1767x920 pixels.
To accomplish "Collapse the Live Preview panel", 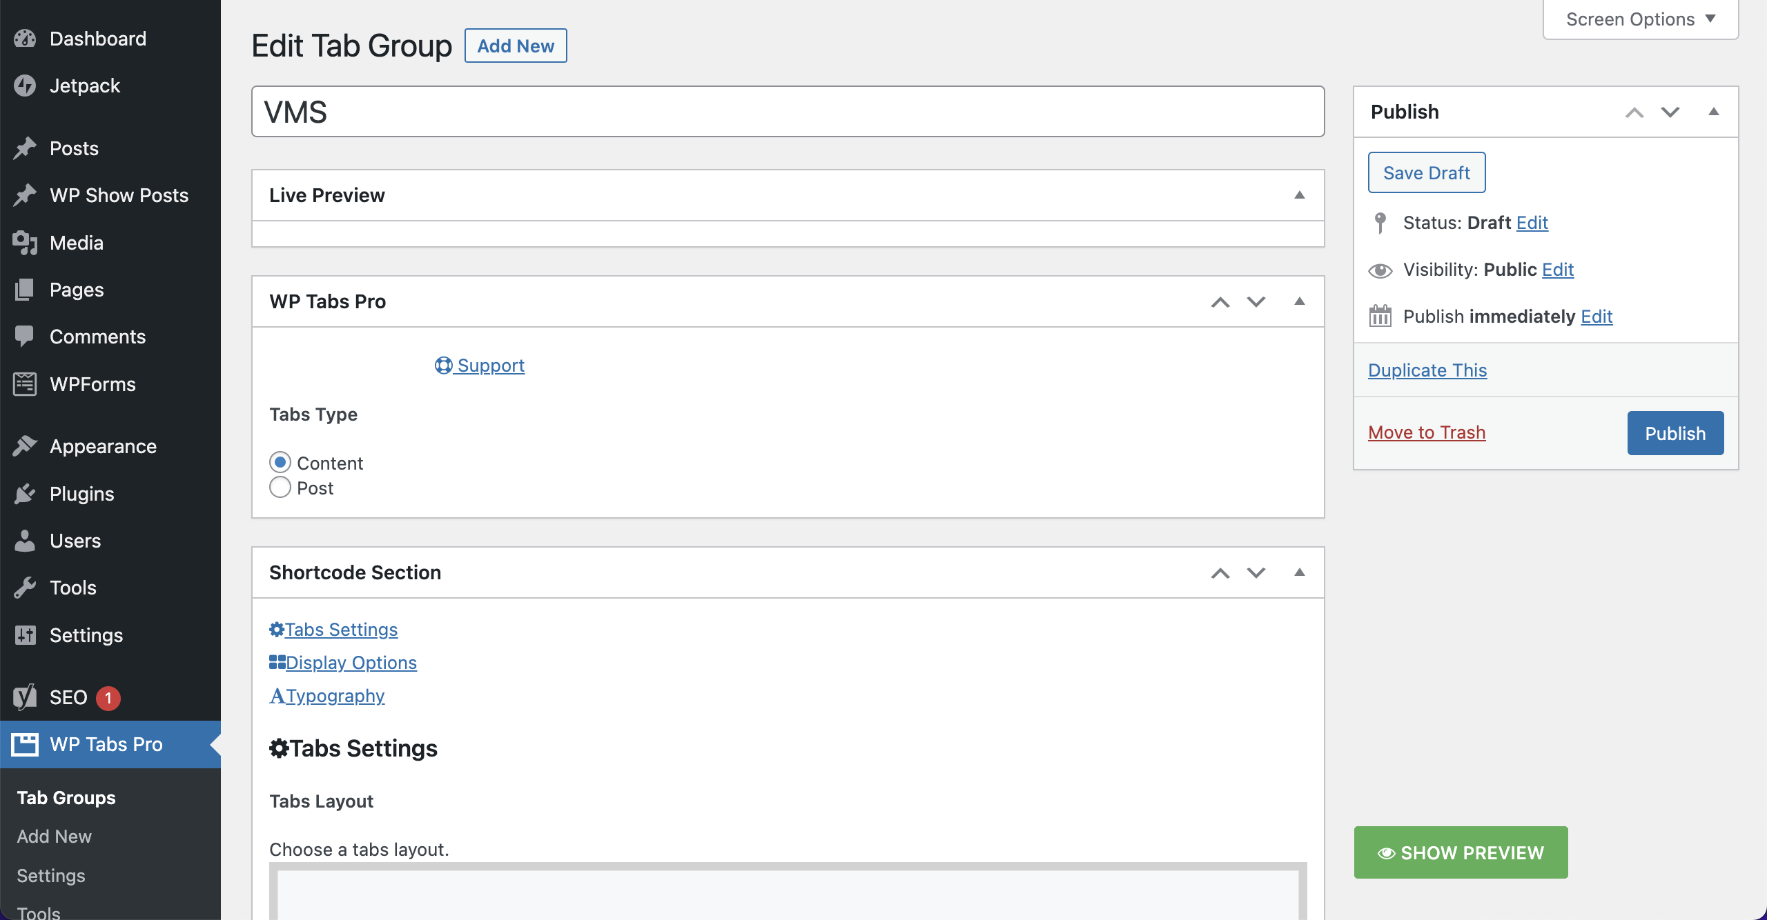I will coord(1299,195).
